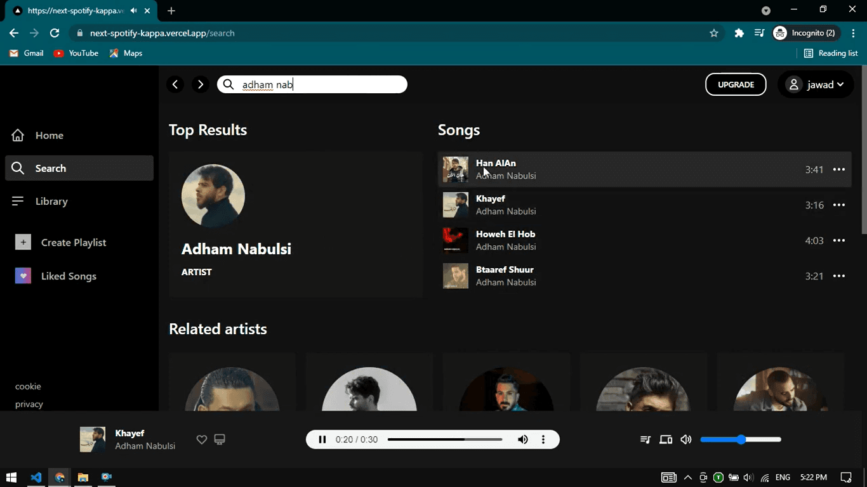Toggle mute using volume icon beside blue slider

[x=686, y=439]
